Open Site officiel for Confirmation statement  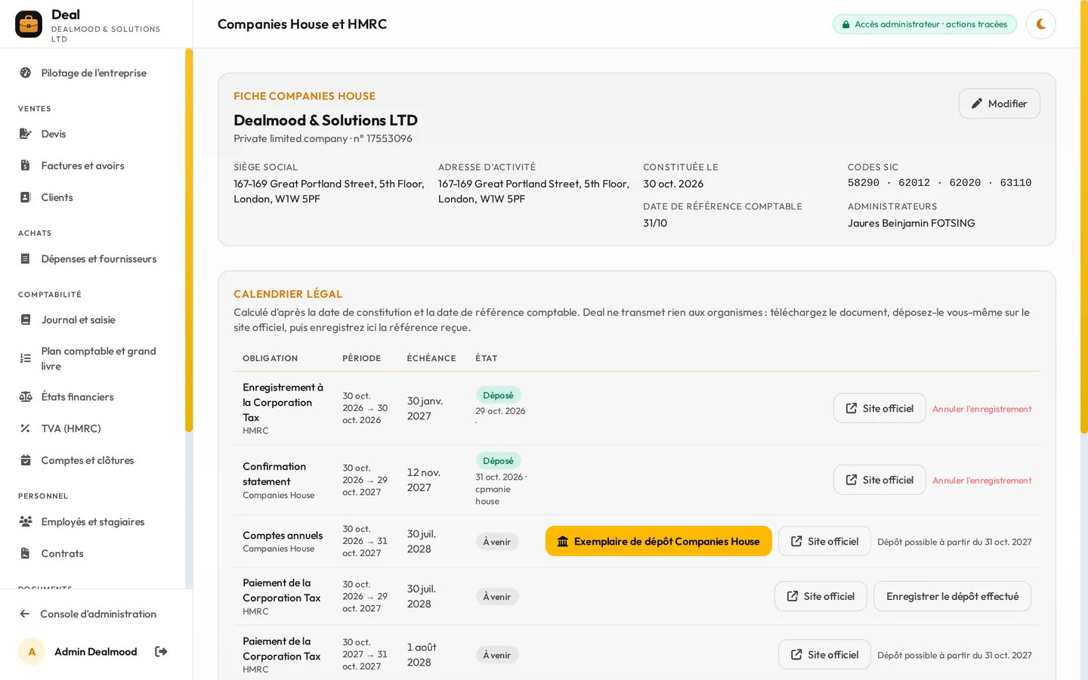(x=879, y=480)
